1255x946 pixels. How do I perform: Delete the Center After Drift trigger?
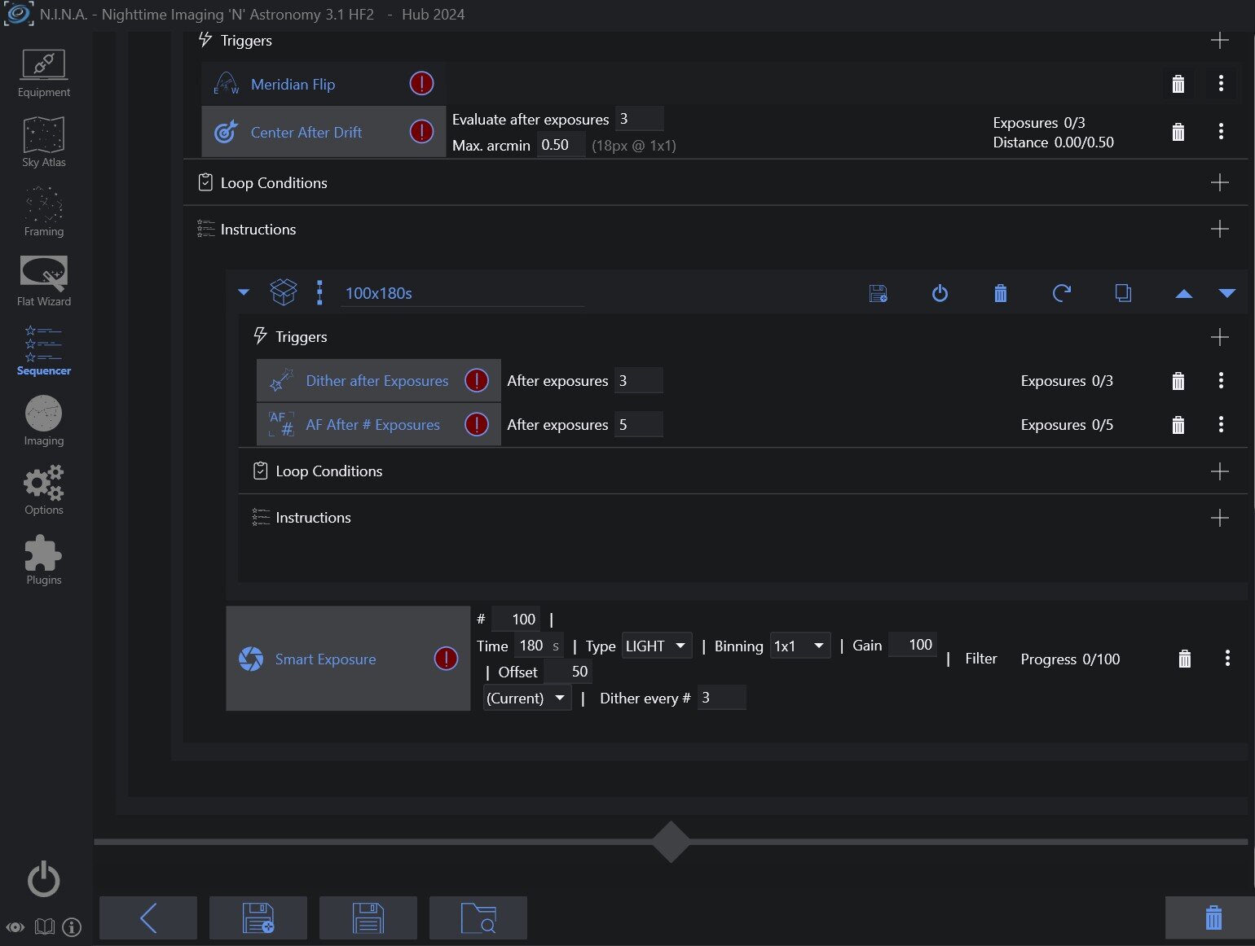[1178, 132]
